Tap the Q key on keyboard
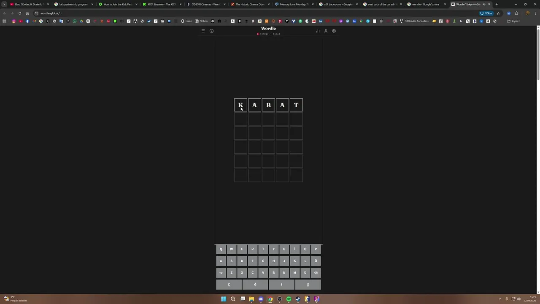540x304 pixels. coord(221,249)
